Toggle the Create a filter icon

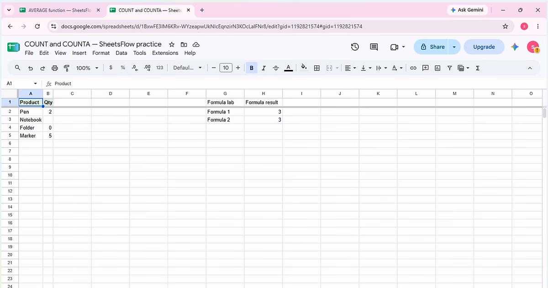pos(449,68)
